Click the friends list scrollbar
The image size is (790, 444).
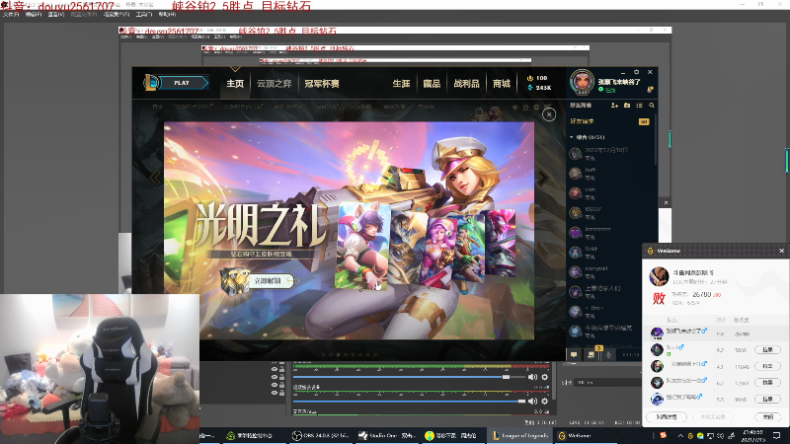(656, 141)
